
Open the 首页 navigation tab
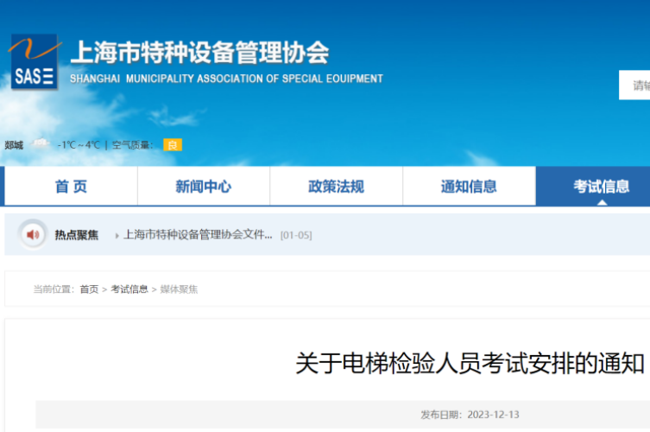tap(71, 187)
